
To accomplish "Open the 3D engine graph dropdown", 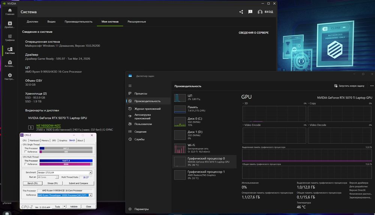I will tap(243, 104).
